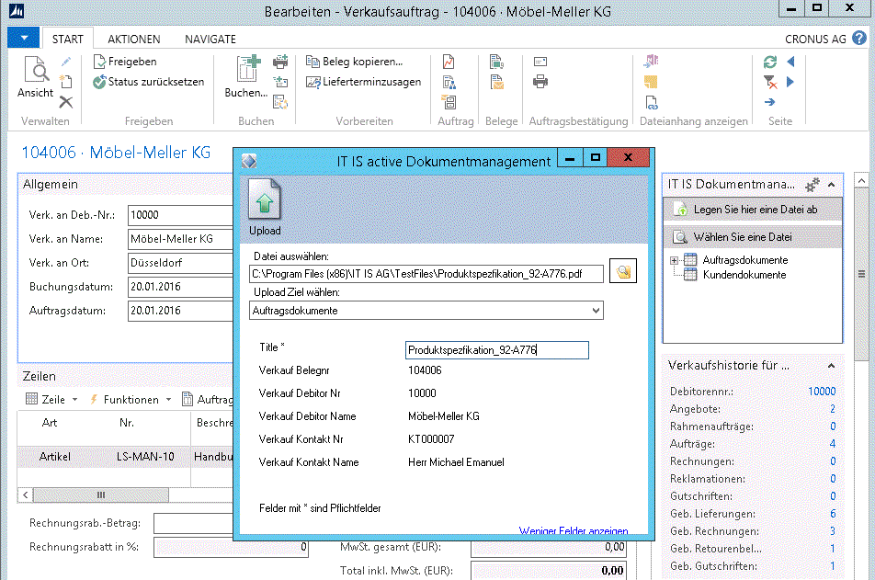Click the delete X icon in Verwalten
Viewport: 875px width, 580px height.
pos(66,102)
